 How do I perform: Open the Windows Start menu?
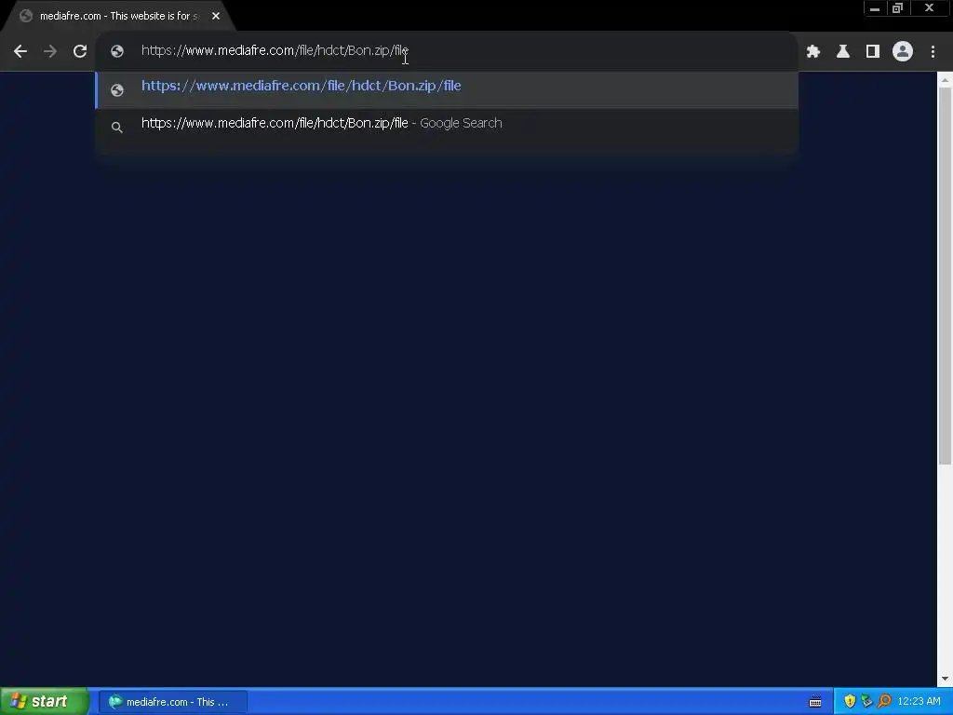click(x=44, y=701)
